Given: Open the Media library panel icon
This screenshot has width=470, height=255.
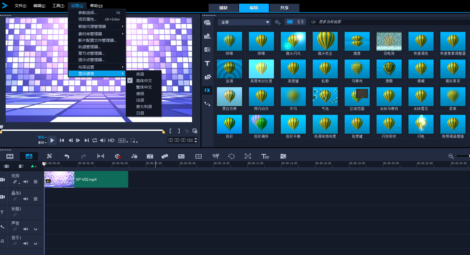Looking at the screenshot, I should (x=207, y=23).
